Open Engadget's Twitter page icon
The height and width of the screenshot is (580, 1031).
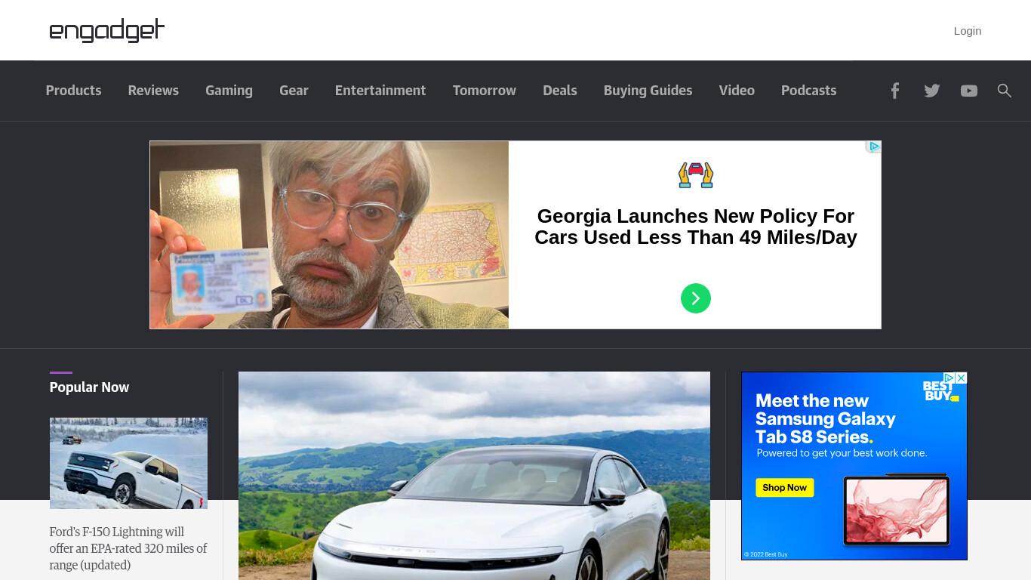[932, 91]
